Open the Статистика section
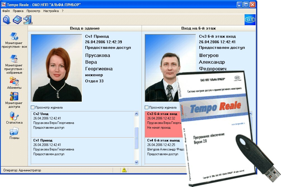Viewport: 281px width, 187px height. 14,118
